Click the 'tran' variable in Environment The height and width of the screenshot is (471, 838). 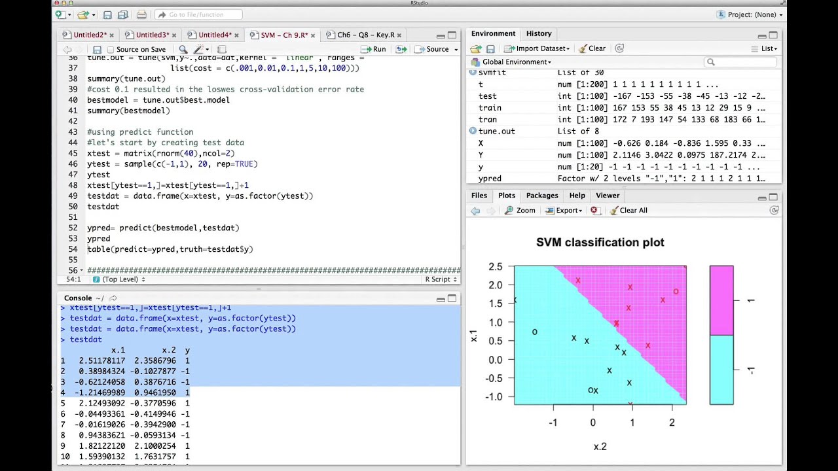pyautogui.click(x=487, y=120)
